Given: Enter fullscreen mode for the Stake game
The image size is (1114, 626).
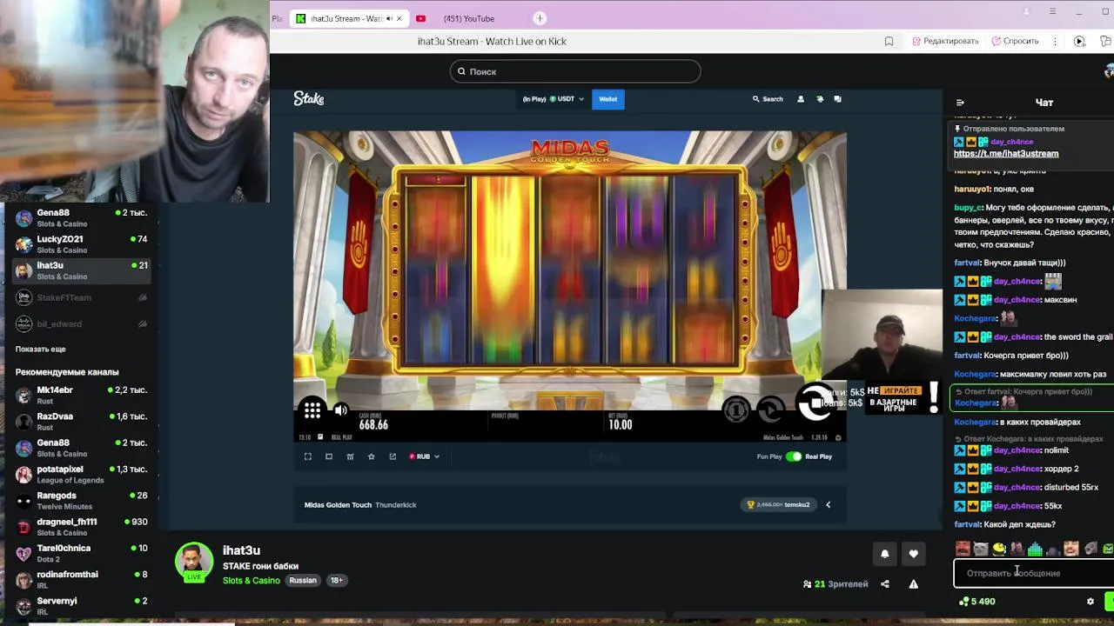Looking at the screenshot, I should coord(307,456).
